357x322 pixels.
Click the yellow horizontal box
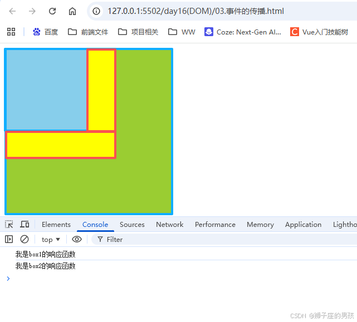pyautogui.click(x=61, y=145)
